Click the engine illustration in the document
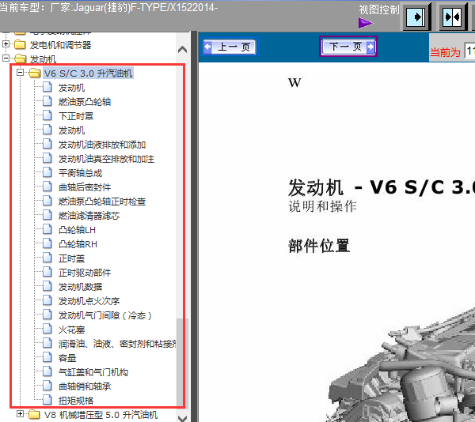The image size is (475, 422). point(401,365)
